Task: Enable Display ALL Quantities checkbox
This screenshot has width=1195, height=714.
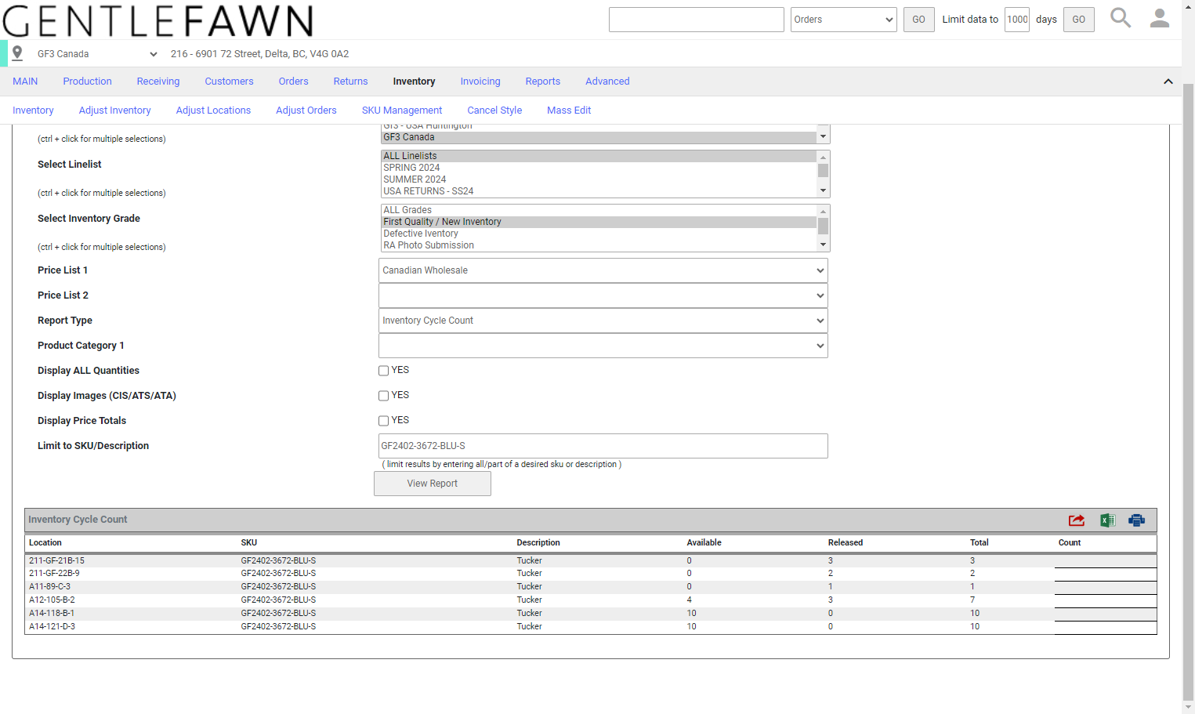Action: 384,371
